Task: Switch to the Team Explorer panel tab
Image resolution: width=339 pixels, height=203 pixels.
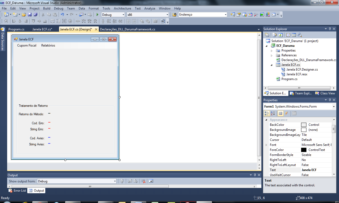Action: [301, 93]
